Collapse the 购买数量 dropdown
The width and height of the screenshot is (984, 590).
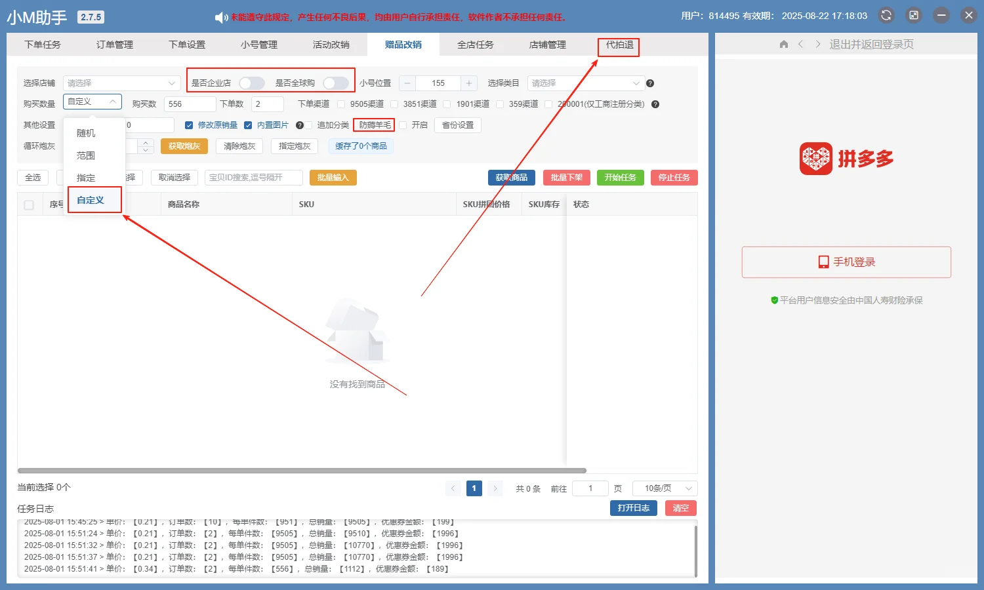point(92,102)
